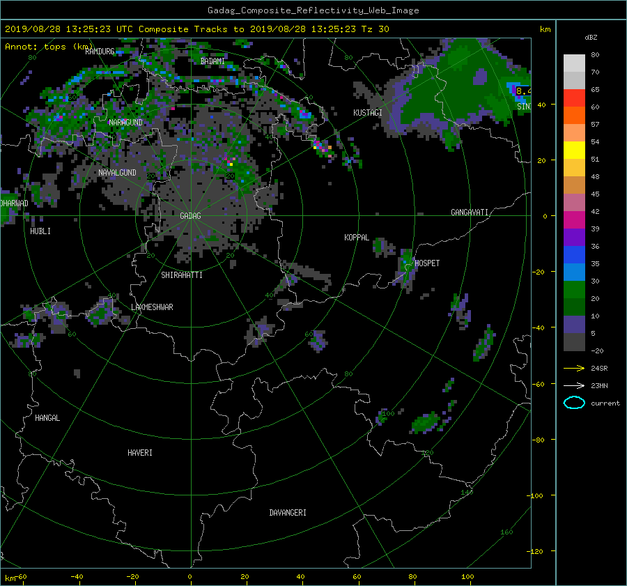Screen dimensions: 627x586
Task: Click the RAMDURG label on map
Action: [100, 52]
